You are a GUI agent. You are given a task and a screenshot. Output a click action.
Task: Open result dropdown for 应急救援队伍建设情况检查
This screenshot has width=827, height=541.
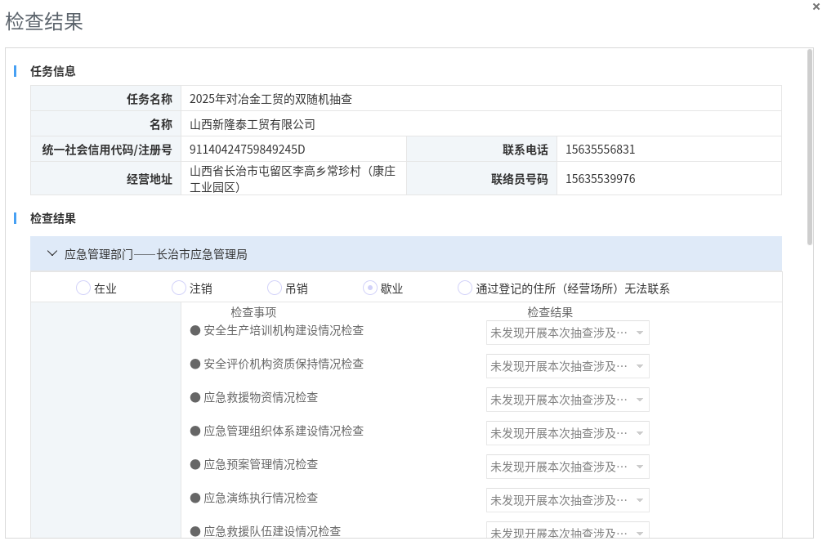[x=567, y=532]
